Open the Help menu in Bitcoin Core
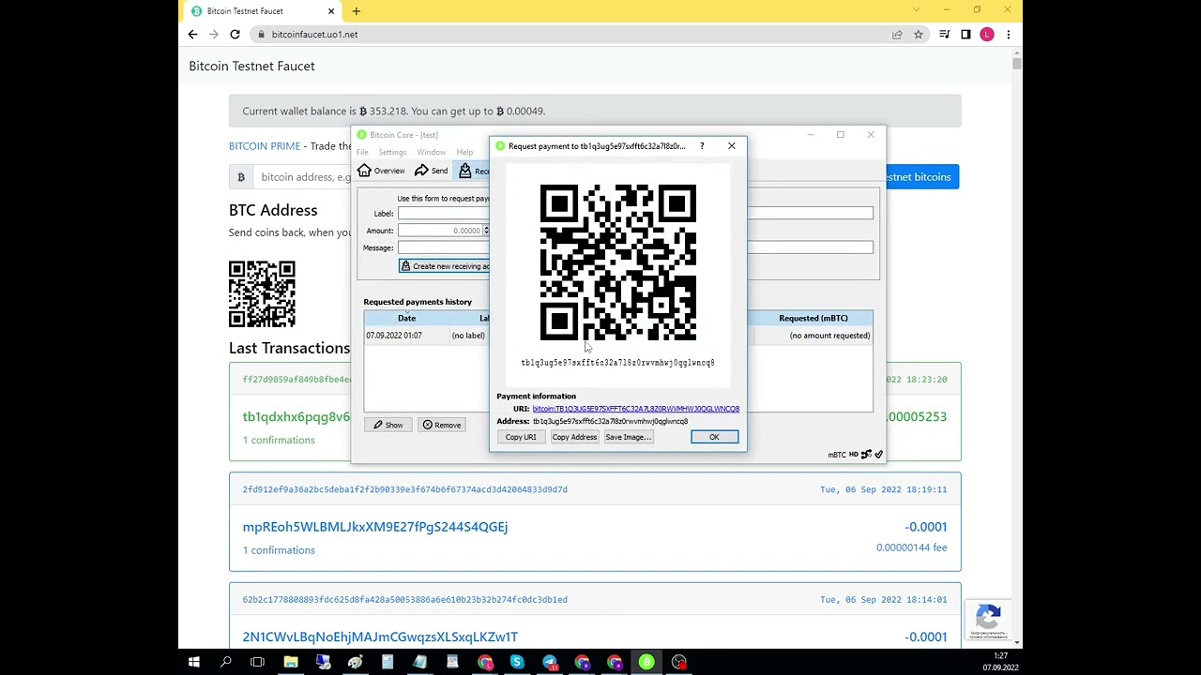The width and height of the screenshot is (1201, 675). [x=464, y=152]
